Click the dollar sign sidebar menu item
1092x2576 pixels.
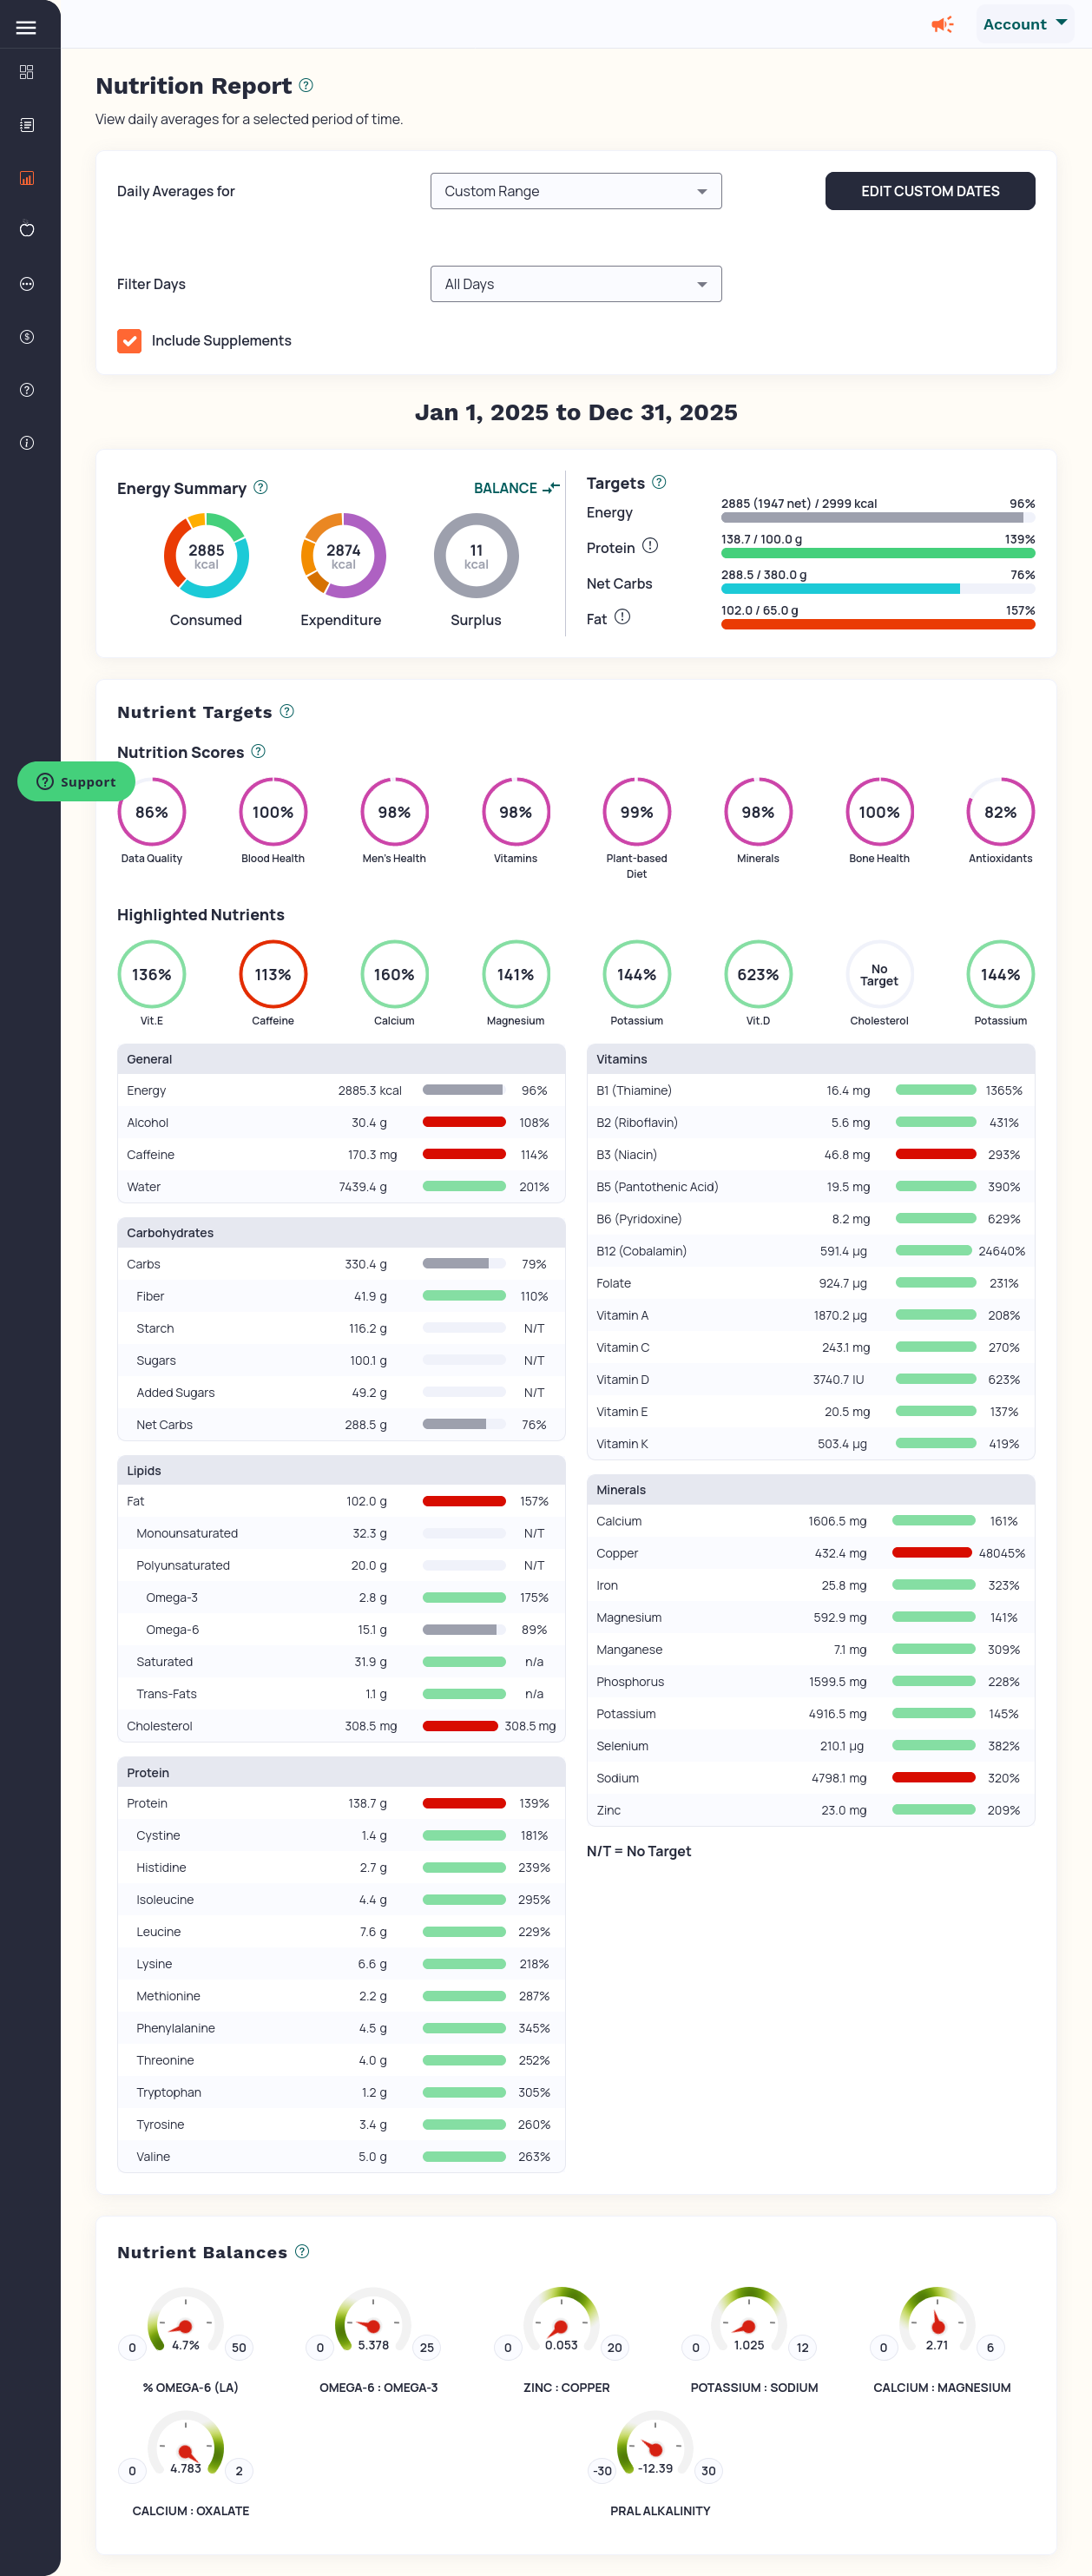27,337
